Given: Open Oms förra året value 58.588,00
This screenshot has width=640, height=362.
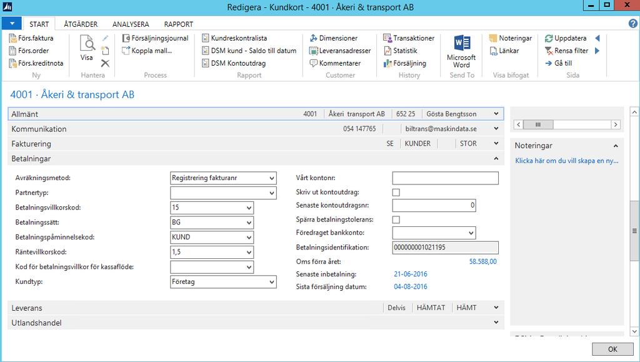Looking at the screenshot, I should tap(483, 261).
